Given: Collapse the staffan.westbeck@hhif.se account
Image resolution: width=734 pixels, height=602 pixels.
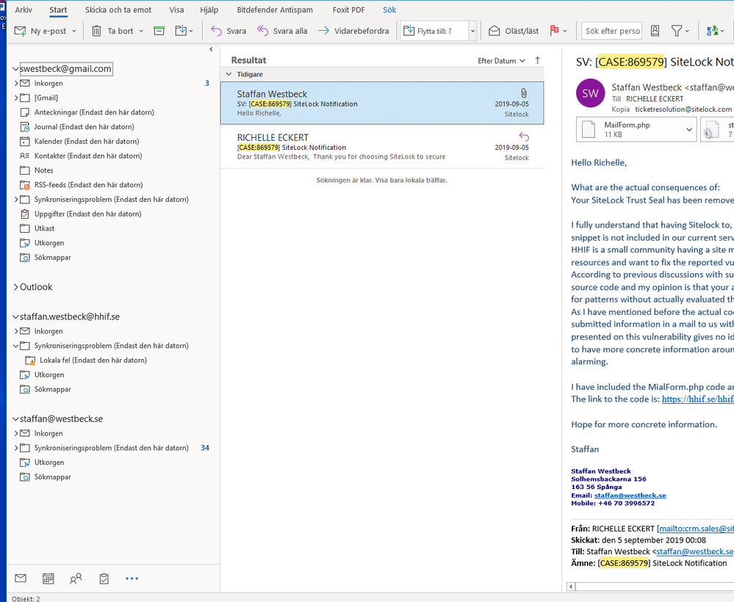Looking at the screenshot, I should (15, 316).
